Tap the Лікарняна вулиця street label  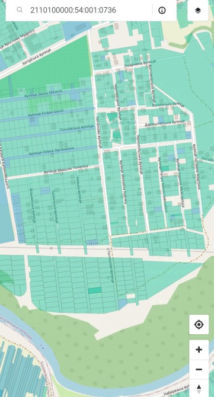point(140,63)
